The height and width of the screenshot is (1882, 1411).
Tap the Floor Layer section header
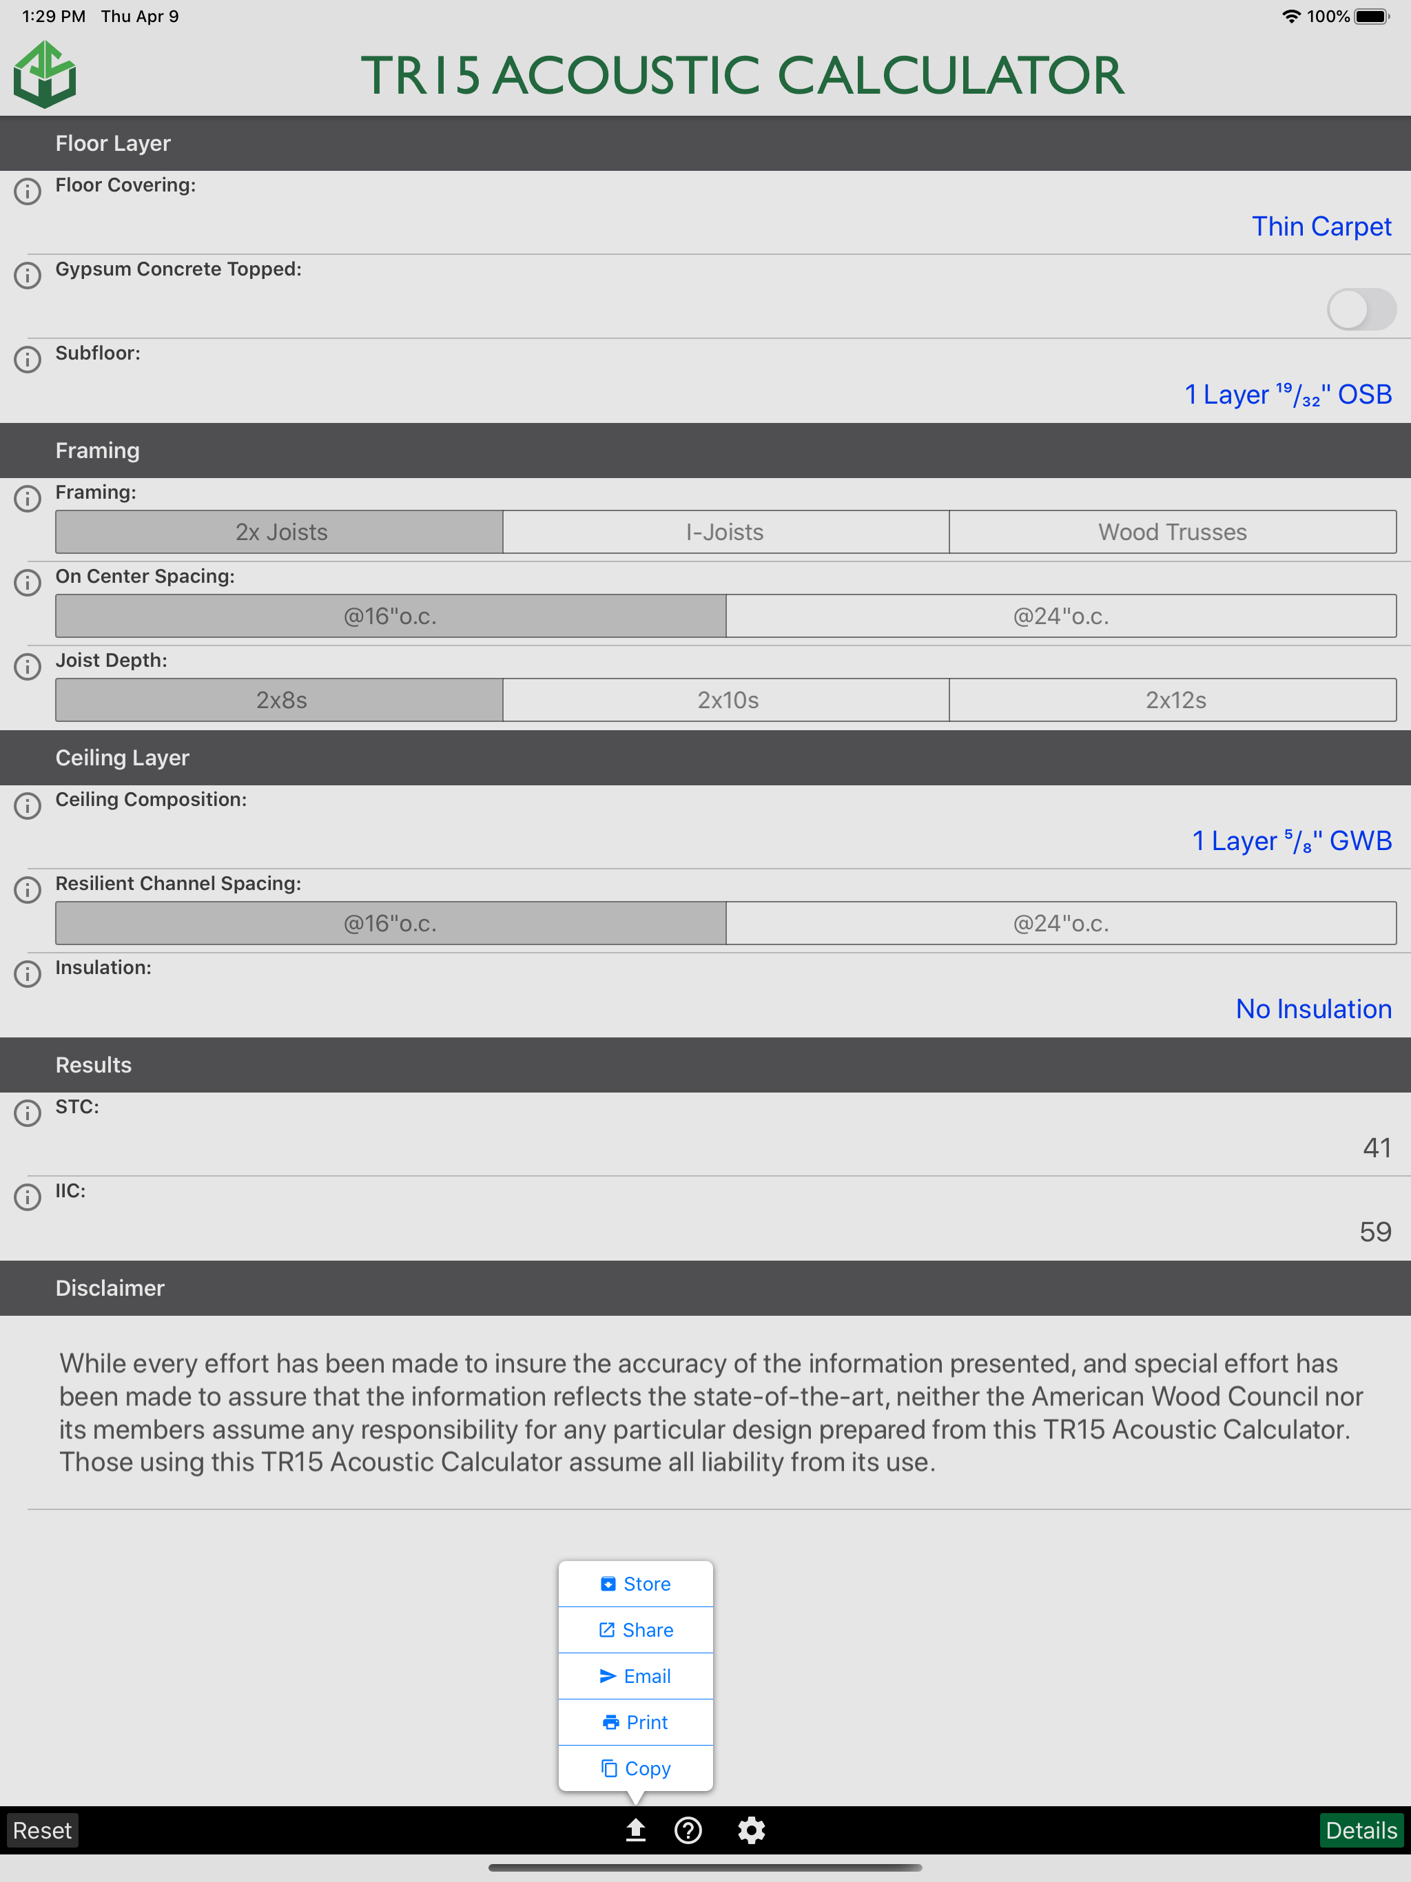[x=705, y=143]
